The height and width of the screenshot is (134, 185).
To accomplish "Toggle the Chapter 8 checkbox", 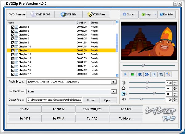I will (13, 39).
